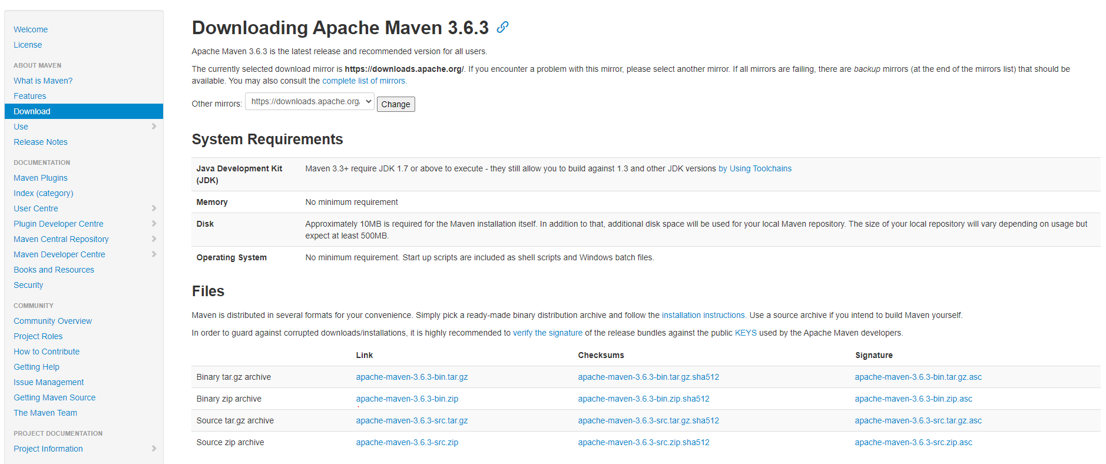Expand the User Centre chevron

pos(154,208)
